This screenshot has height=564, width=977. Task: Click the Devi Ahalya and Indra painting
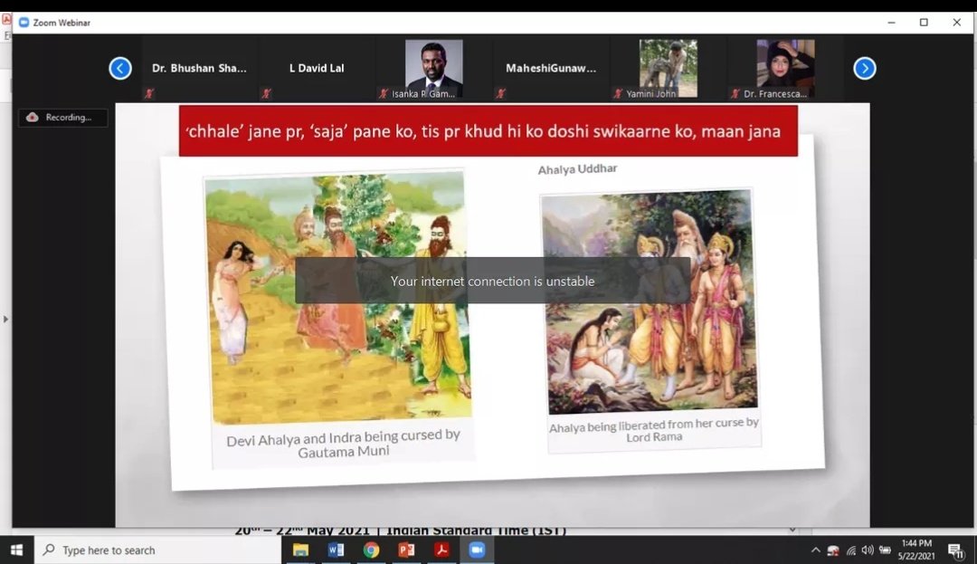click(x=337, y=297)
